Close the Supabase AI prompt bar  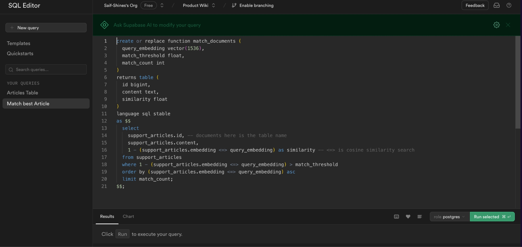pyautogui.click(x=508, y=25)
